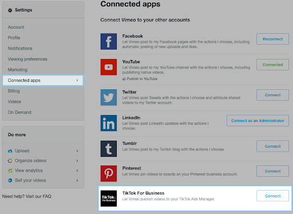Click the View analytics chart icon
The width and height of the screenshot is (293, 214).
coord(10,171)
